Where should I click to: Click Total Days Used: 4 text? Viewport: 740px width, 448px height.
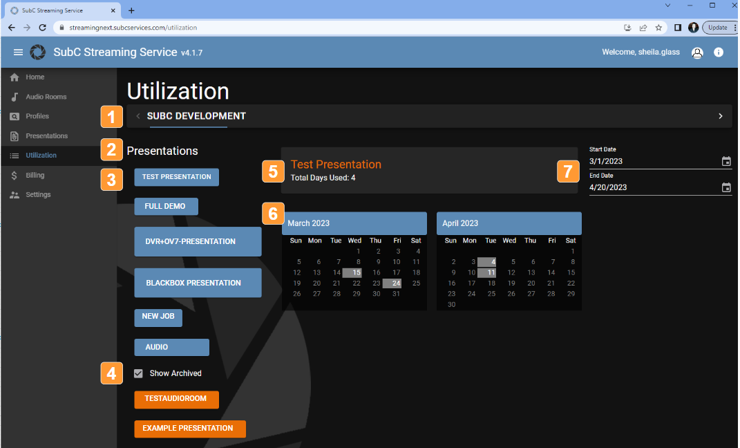[x=323, y=178]
